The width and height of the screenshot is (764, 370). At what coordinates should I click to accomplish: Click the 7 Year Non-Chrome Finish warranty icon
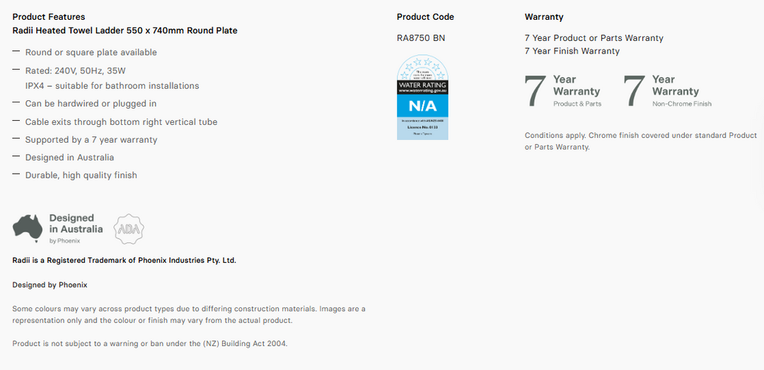[668, 91]
